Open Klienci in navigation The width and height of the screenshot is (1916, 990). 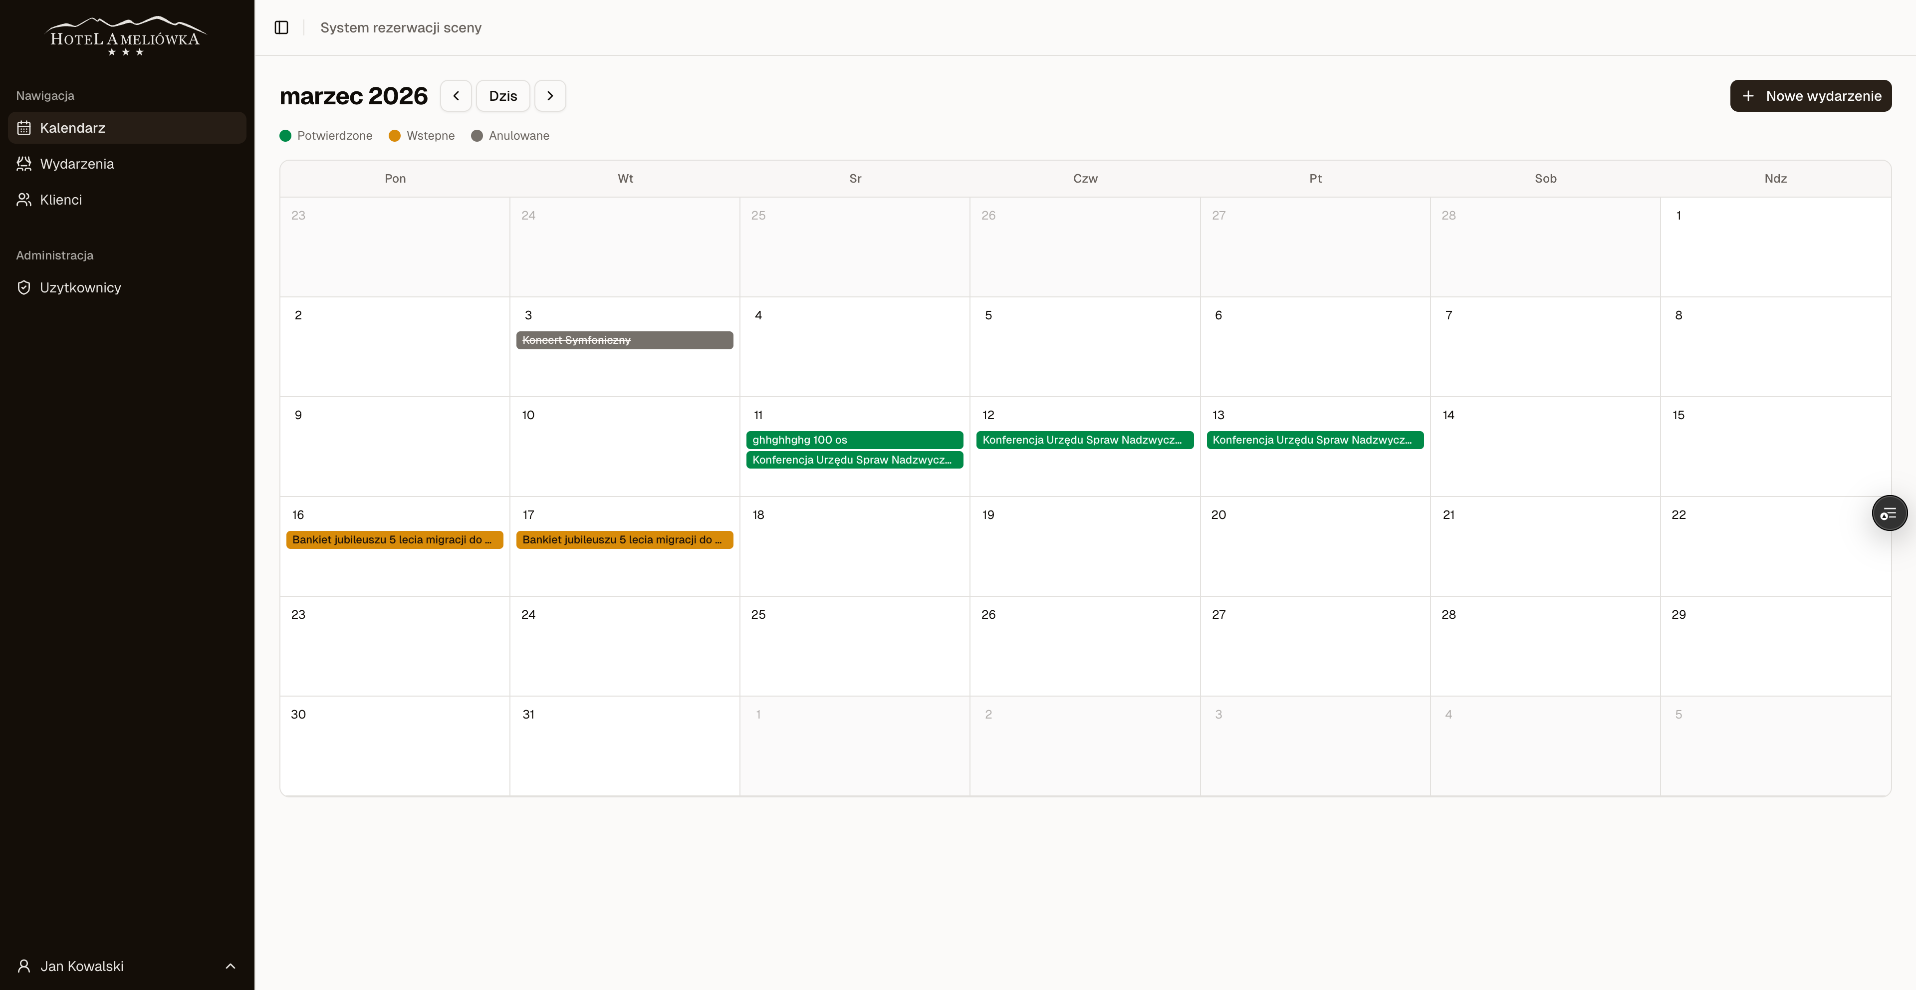127,199
